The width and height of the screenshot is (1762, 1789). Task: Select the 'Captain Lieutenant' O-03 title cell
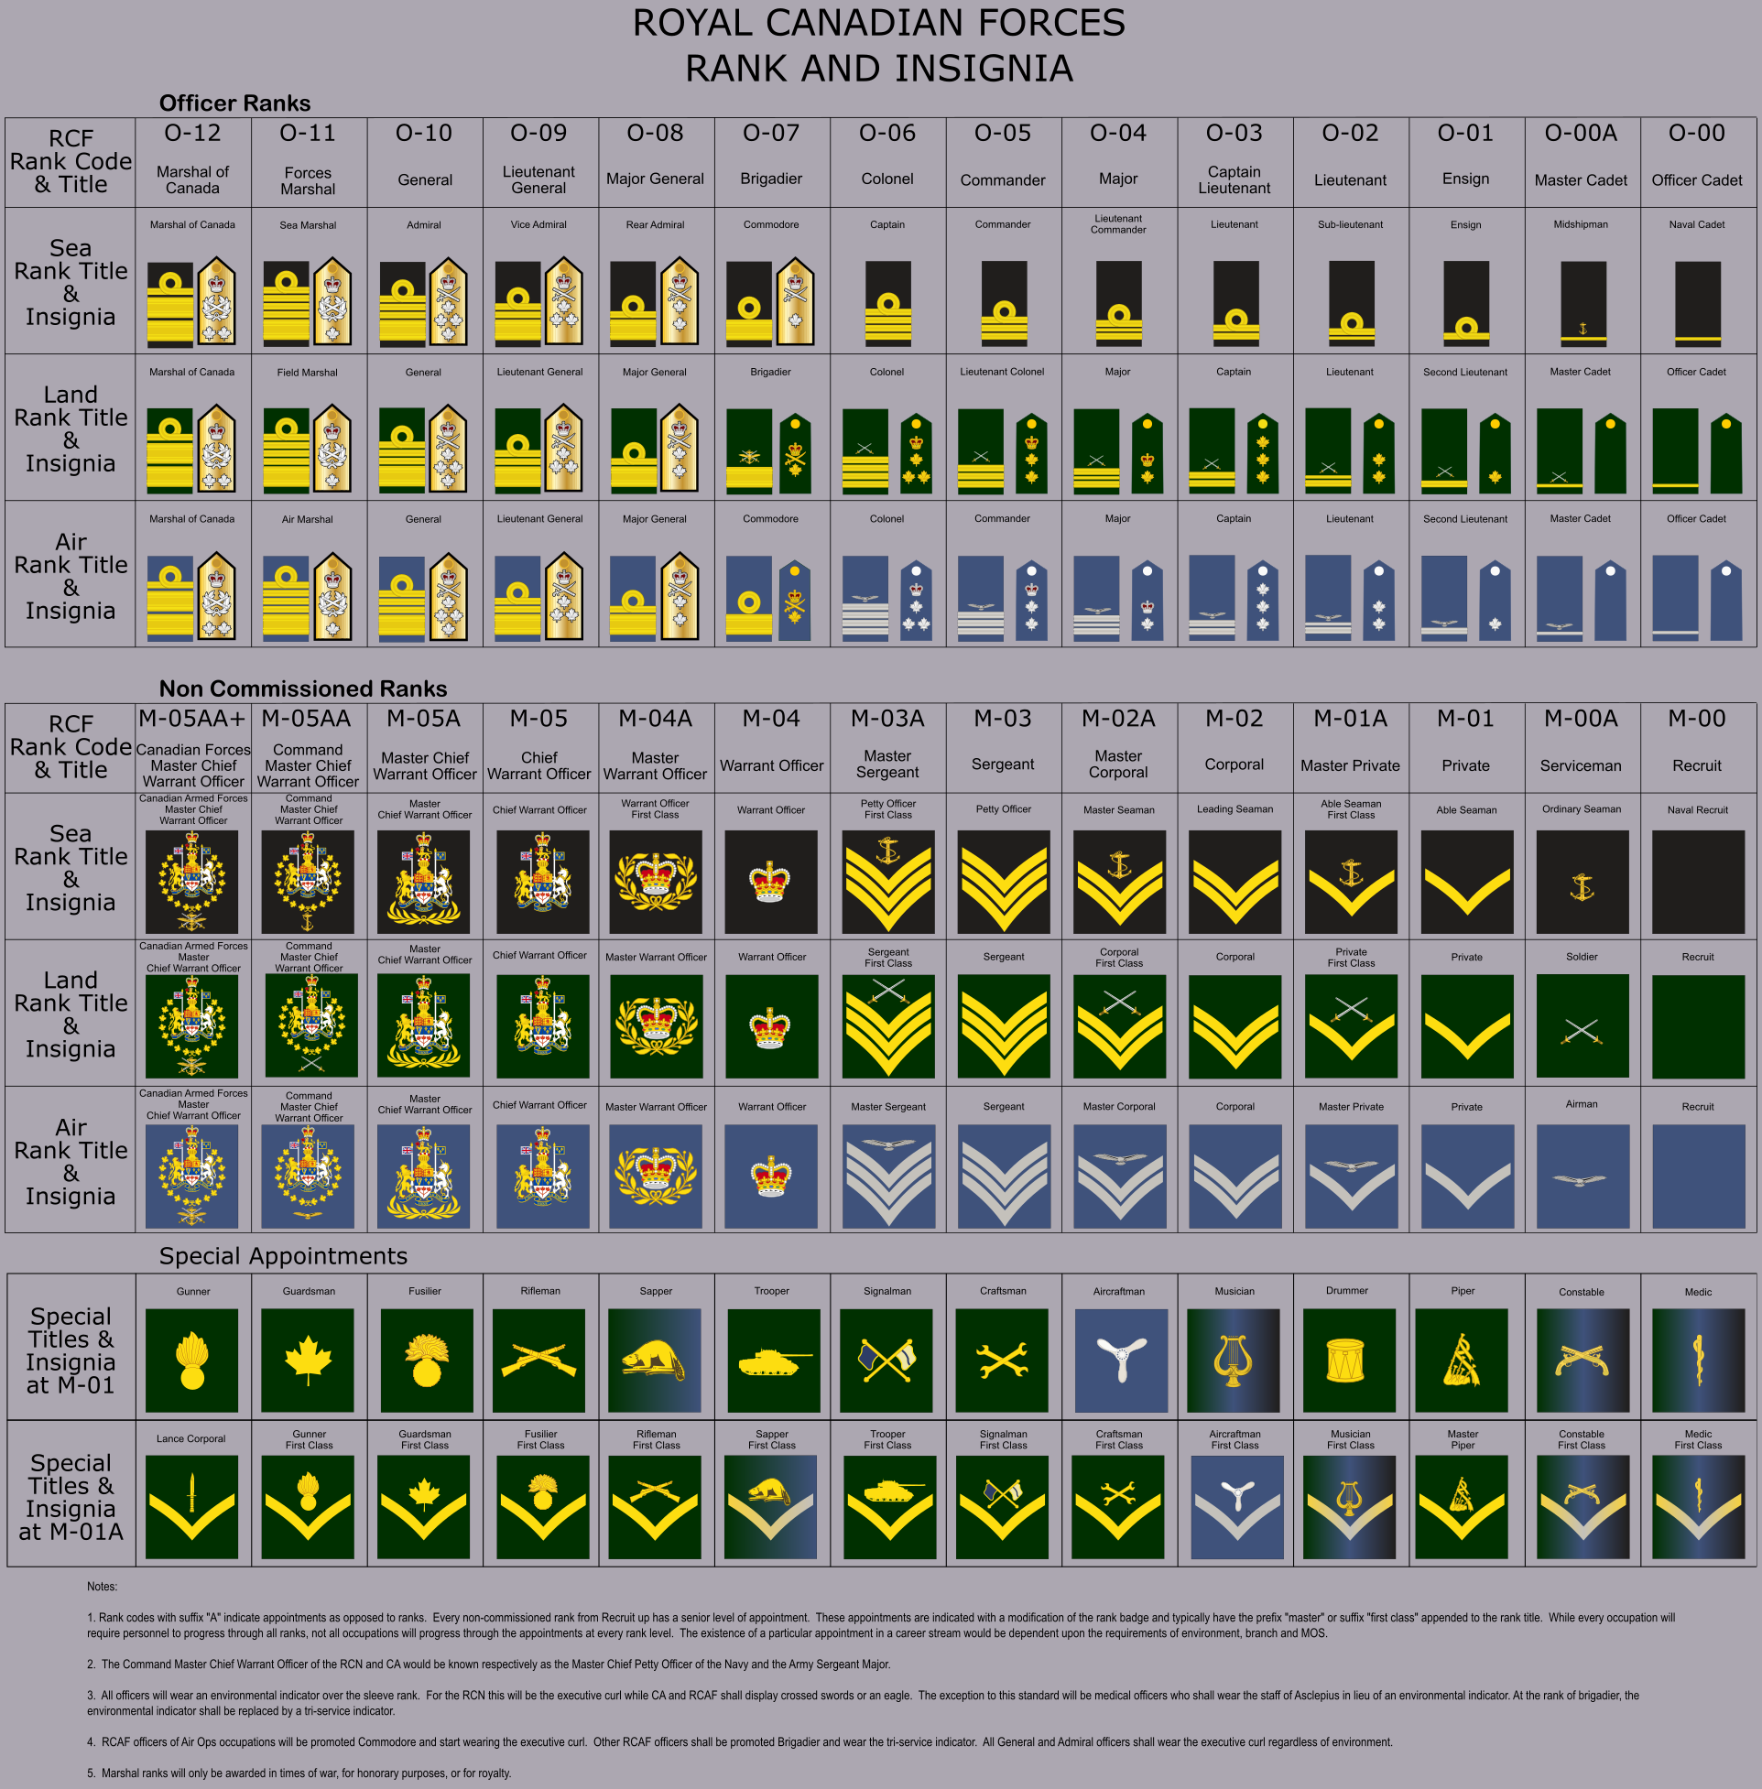[x=1234, y=179]
